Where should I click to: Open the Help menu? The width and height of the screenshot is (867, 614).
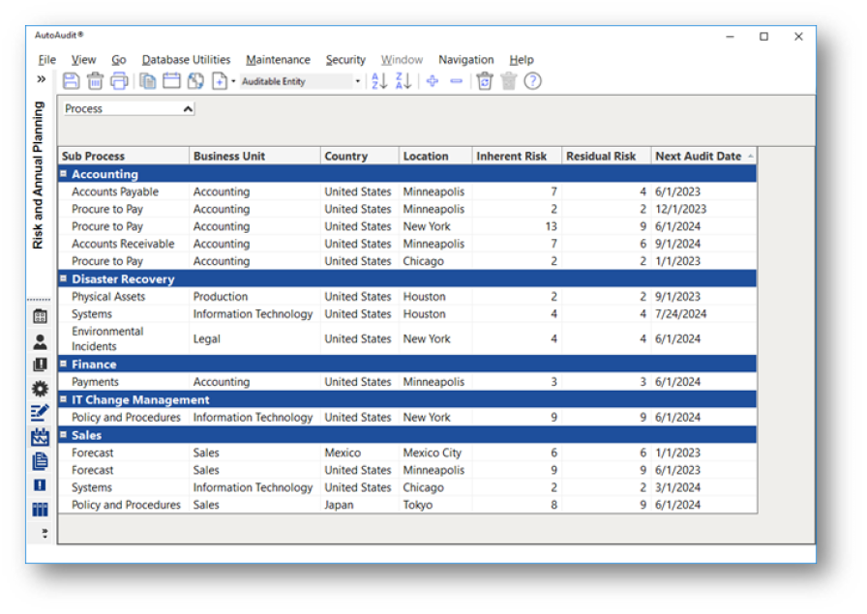(522, 60)
